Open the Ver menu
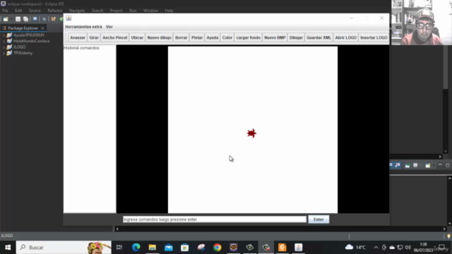Viewport: 452px width, 254px height. 109,27
